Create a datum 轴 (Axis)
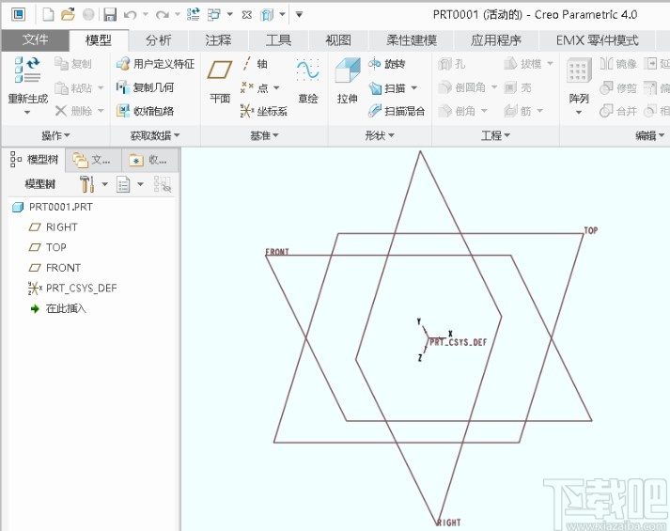The image size is (670, 531). [255, 64]
